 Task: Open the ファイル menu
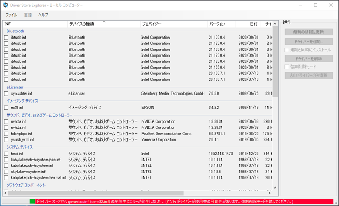pos(12,15)
